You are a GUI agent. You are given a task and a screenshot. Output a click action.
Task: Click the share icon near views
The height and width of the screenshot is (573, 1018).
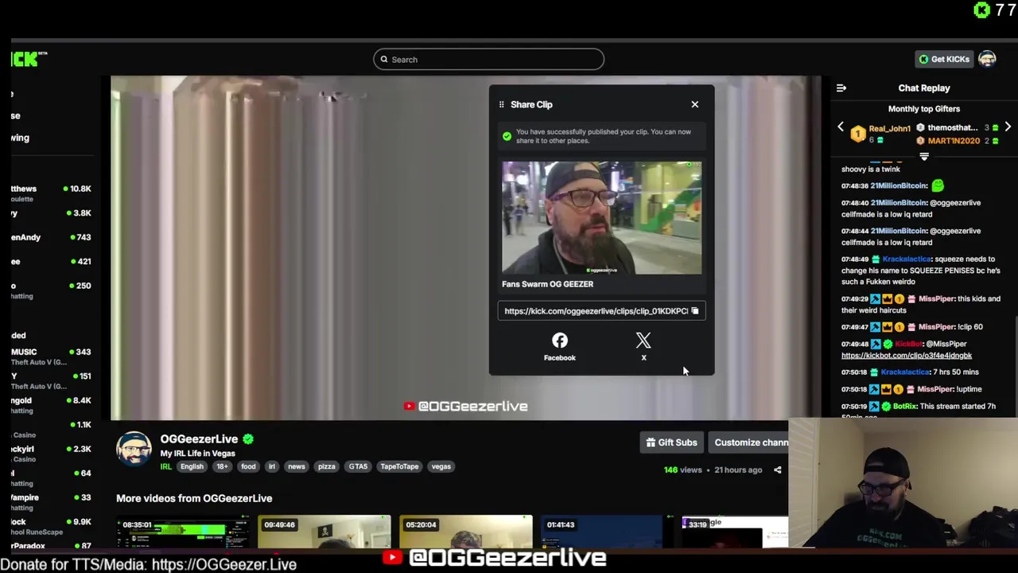[777, 470]
